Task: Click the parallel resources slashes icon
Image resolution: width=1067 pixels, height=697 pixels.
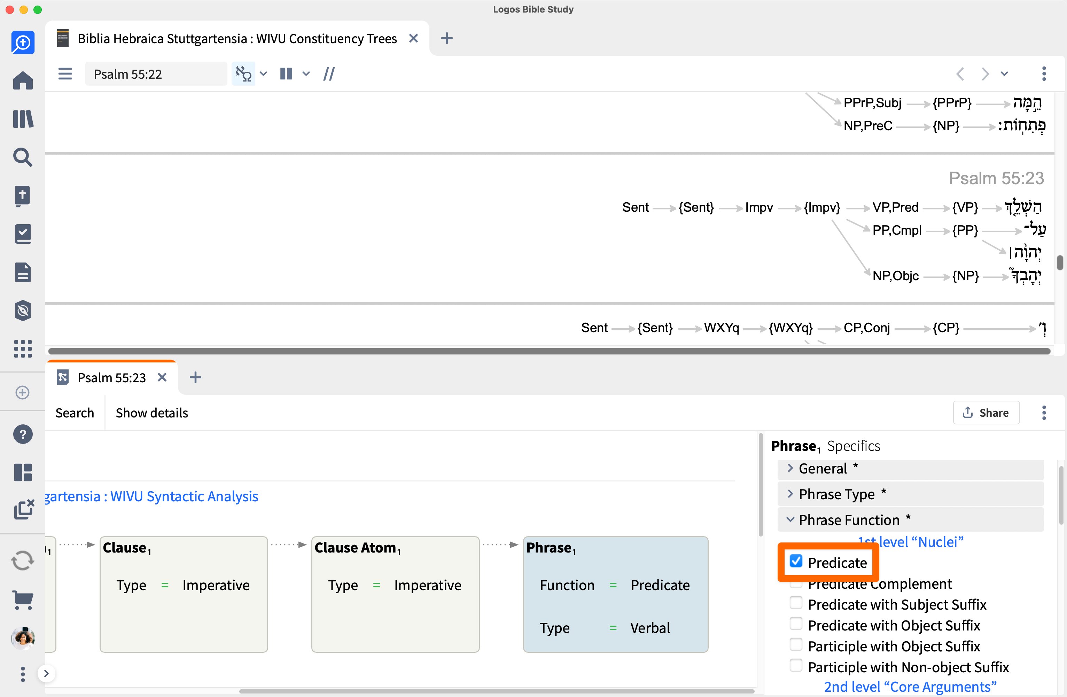Action: pyautogui.click(x=329, y=73)
